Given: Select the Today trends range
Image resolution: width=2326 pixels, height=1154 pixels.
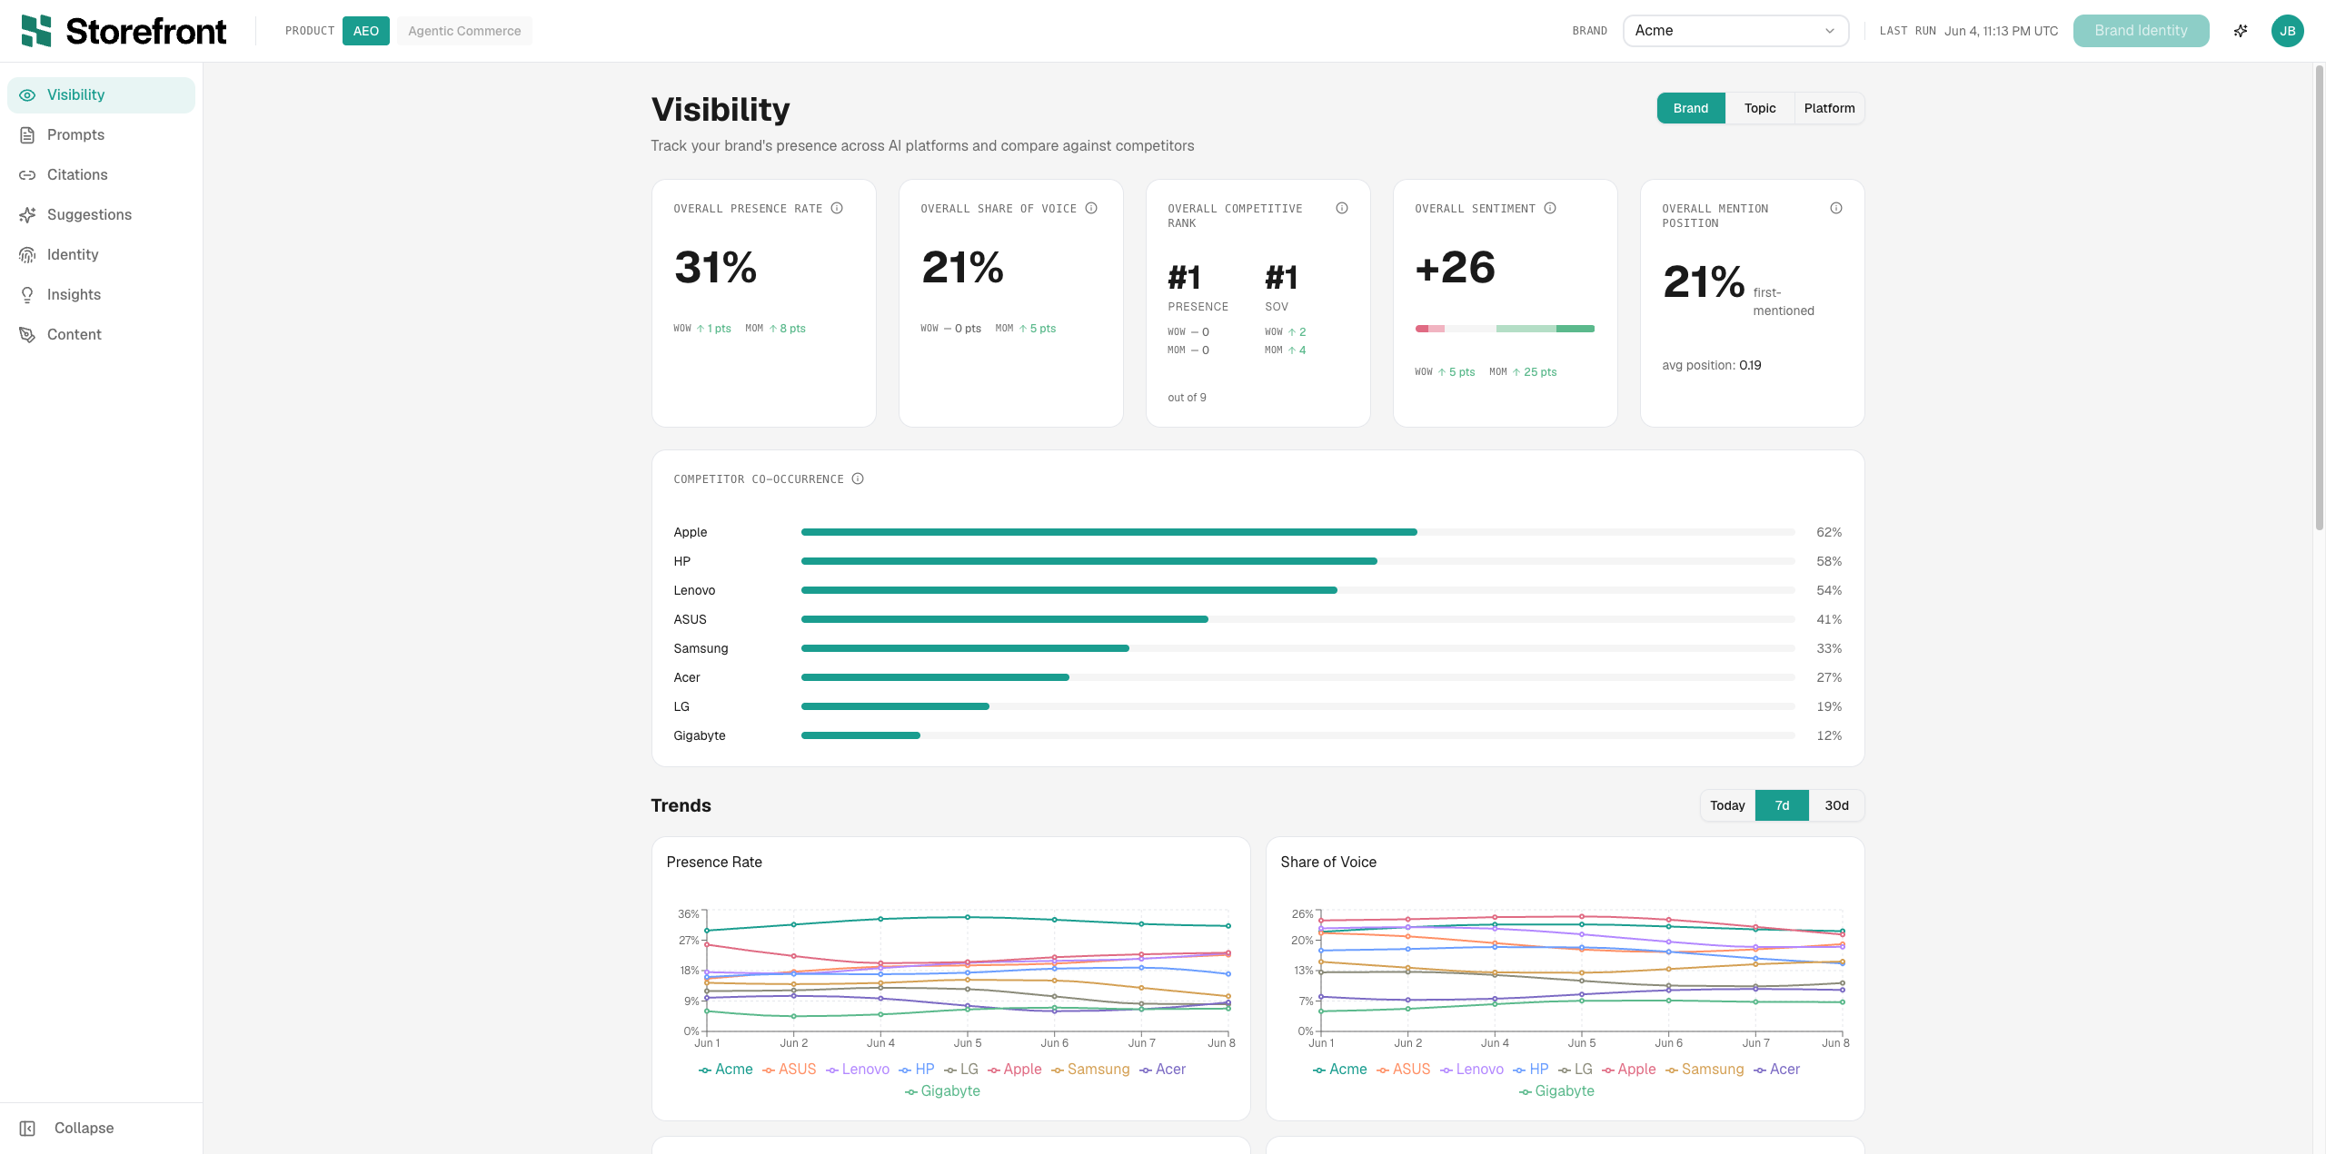Looking at the screenshot, I should coord(1727,805).
